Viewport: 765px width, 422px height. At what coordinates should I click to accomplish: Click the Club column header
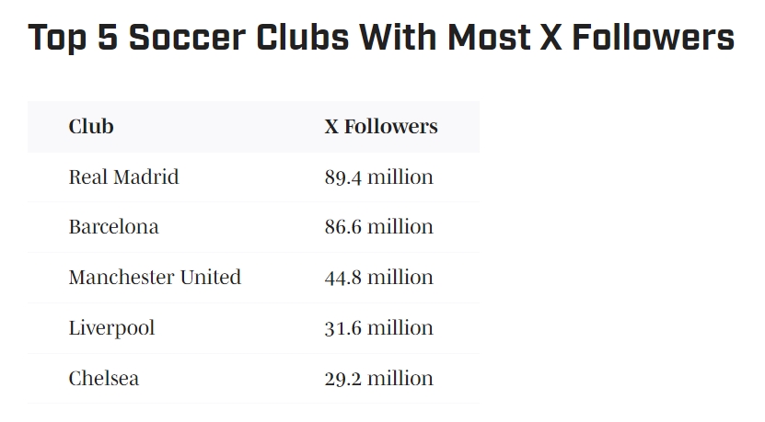pyautogui.click(x=91, y=127)
